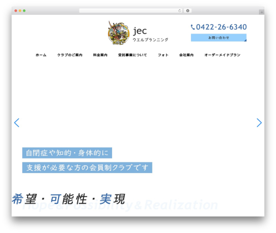Open クラブのご案内 menu item
Screen dimensions: 276x233
click(70, 55)
